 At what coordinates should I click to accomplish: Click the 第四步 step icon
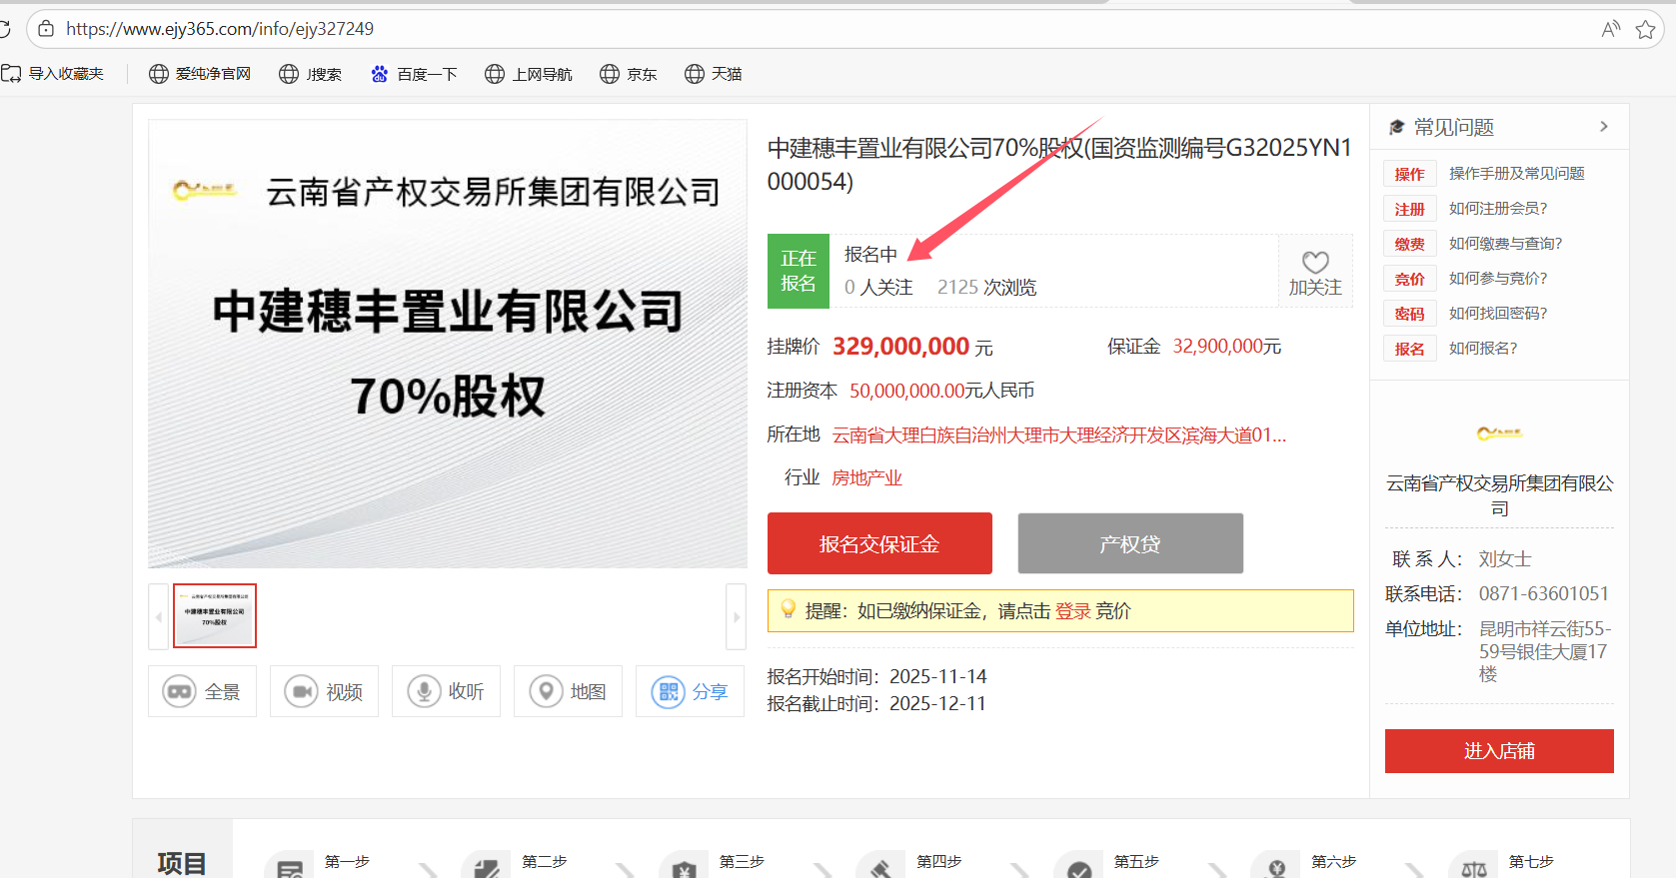point(881,867)
